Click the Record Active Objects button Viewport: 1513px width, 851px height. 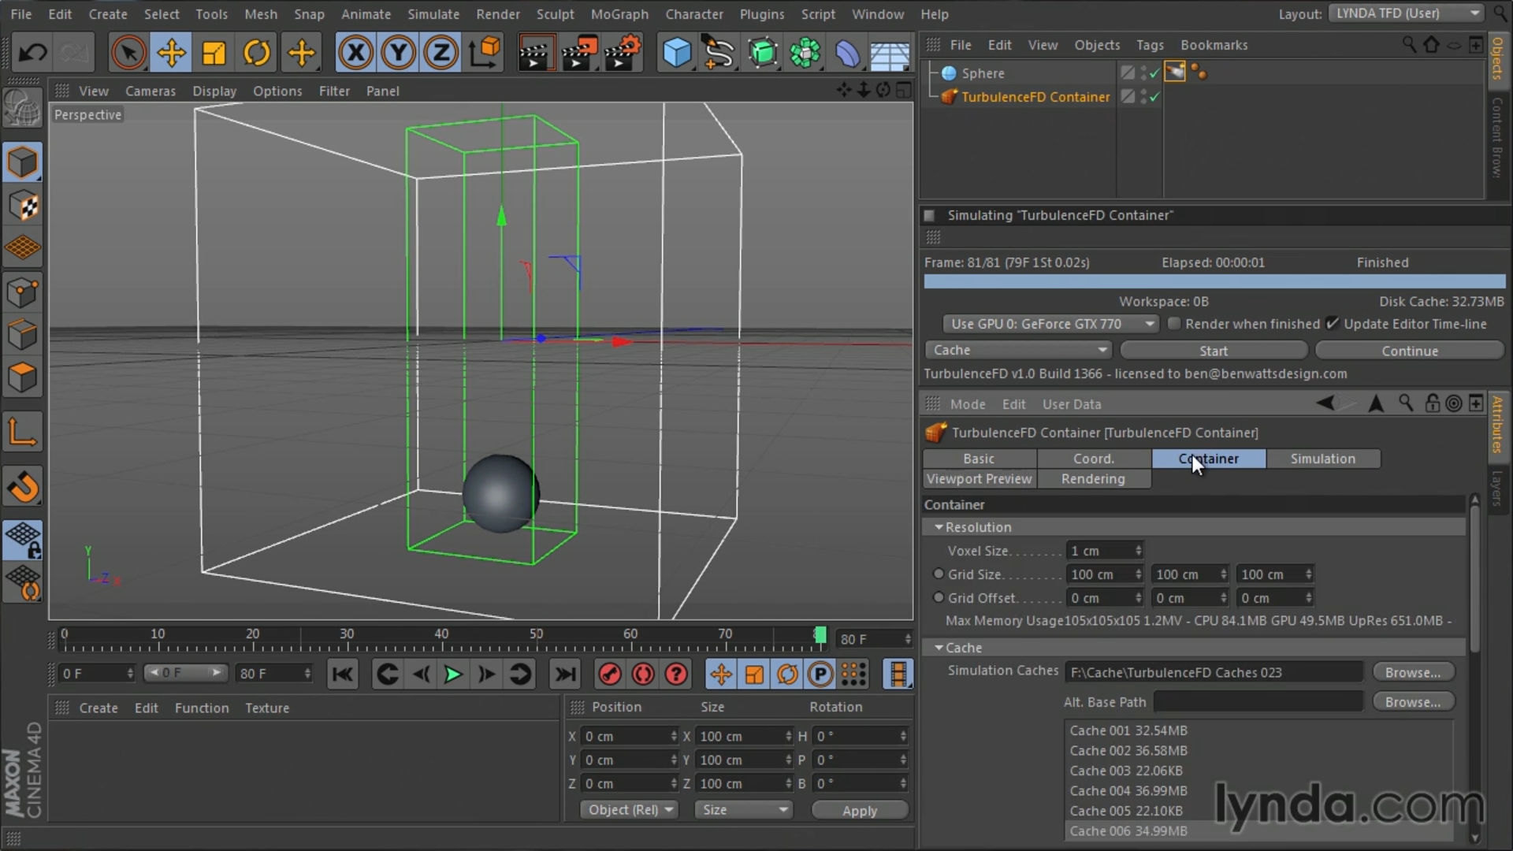(609, 674)
